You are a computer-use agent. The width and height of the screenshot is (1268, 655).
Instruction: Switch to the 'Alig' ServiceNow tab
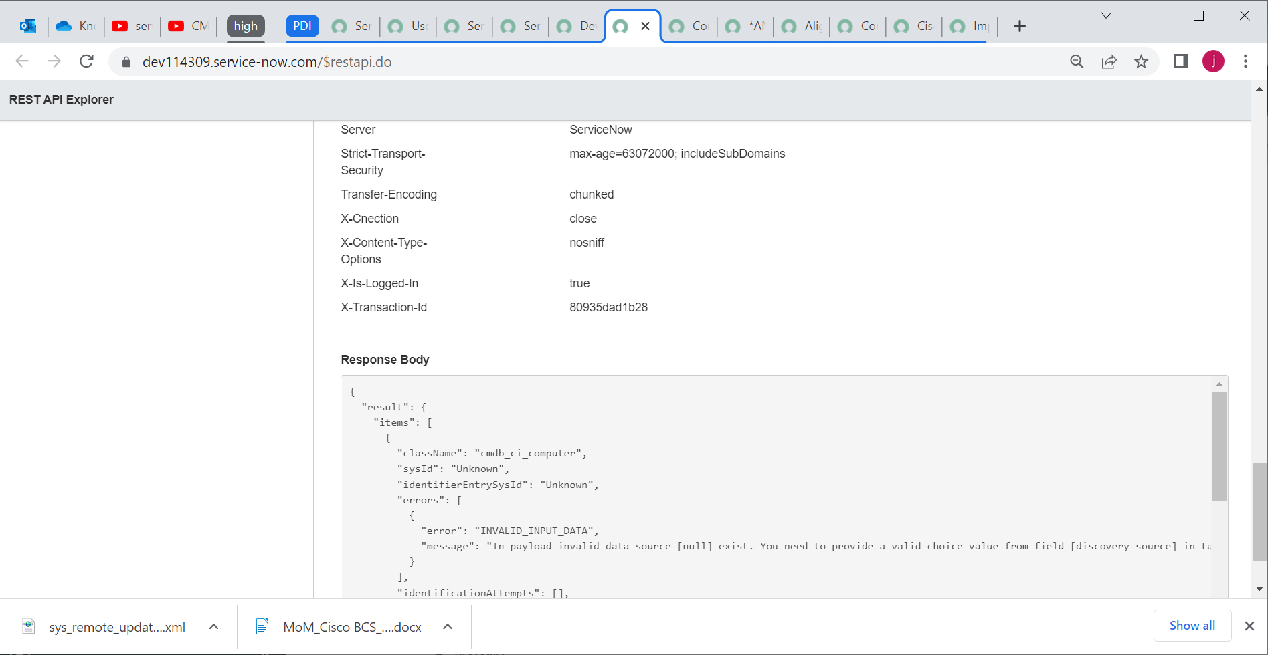[802, 26]
